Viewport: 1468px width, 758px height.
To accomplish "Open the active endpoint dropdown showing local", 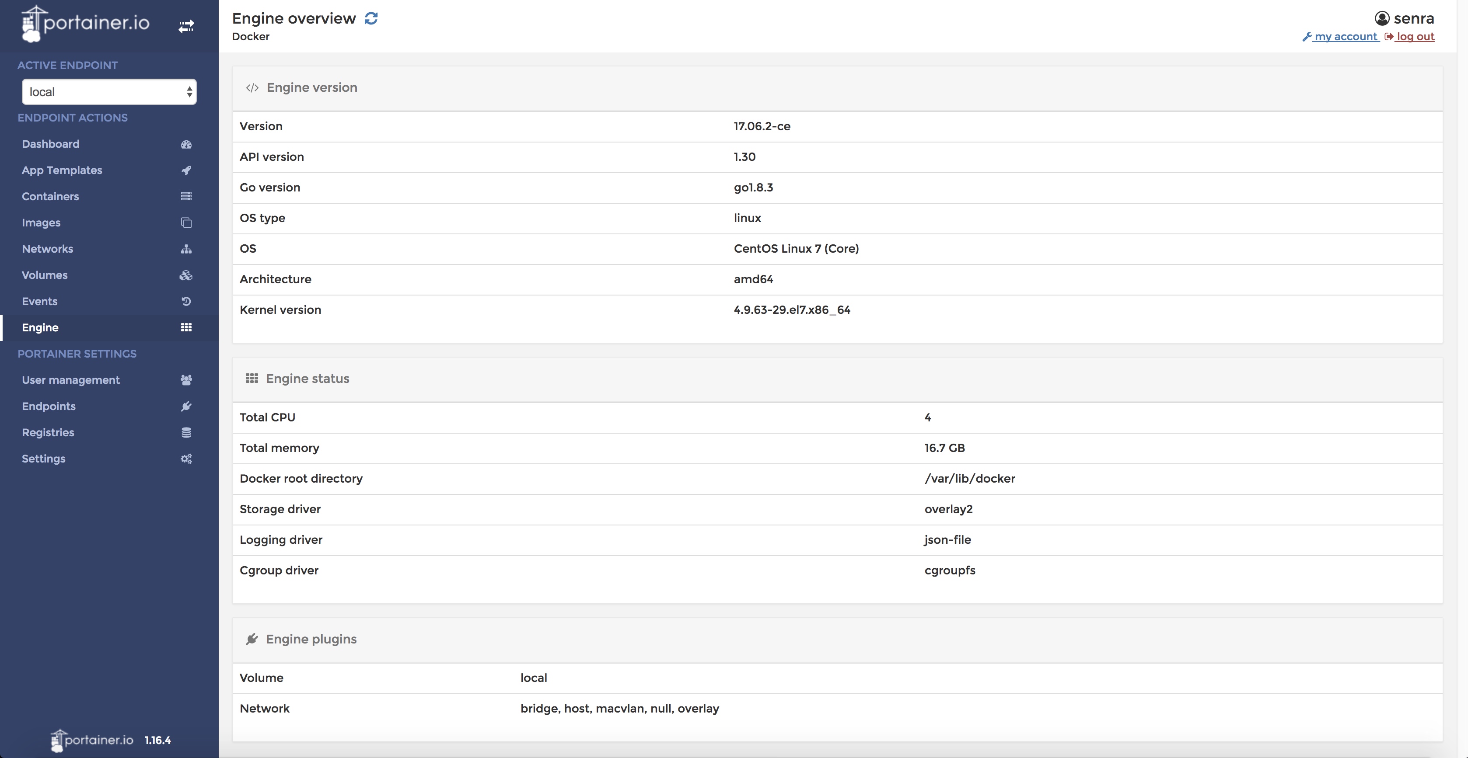I will point(109,92).
